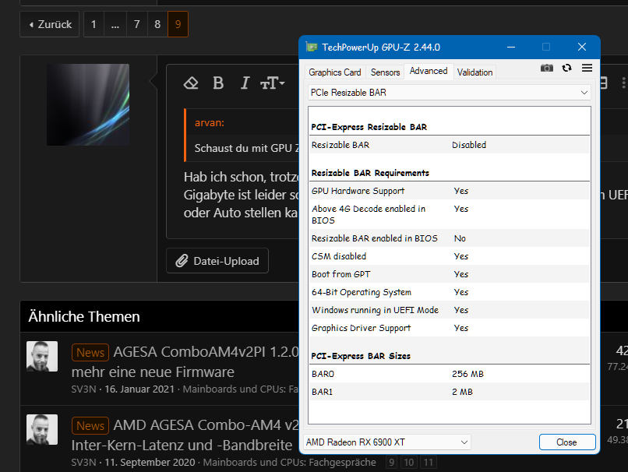
Task: Click the eraser remove-formatting icon in editor
Action: (191, 83)
